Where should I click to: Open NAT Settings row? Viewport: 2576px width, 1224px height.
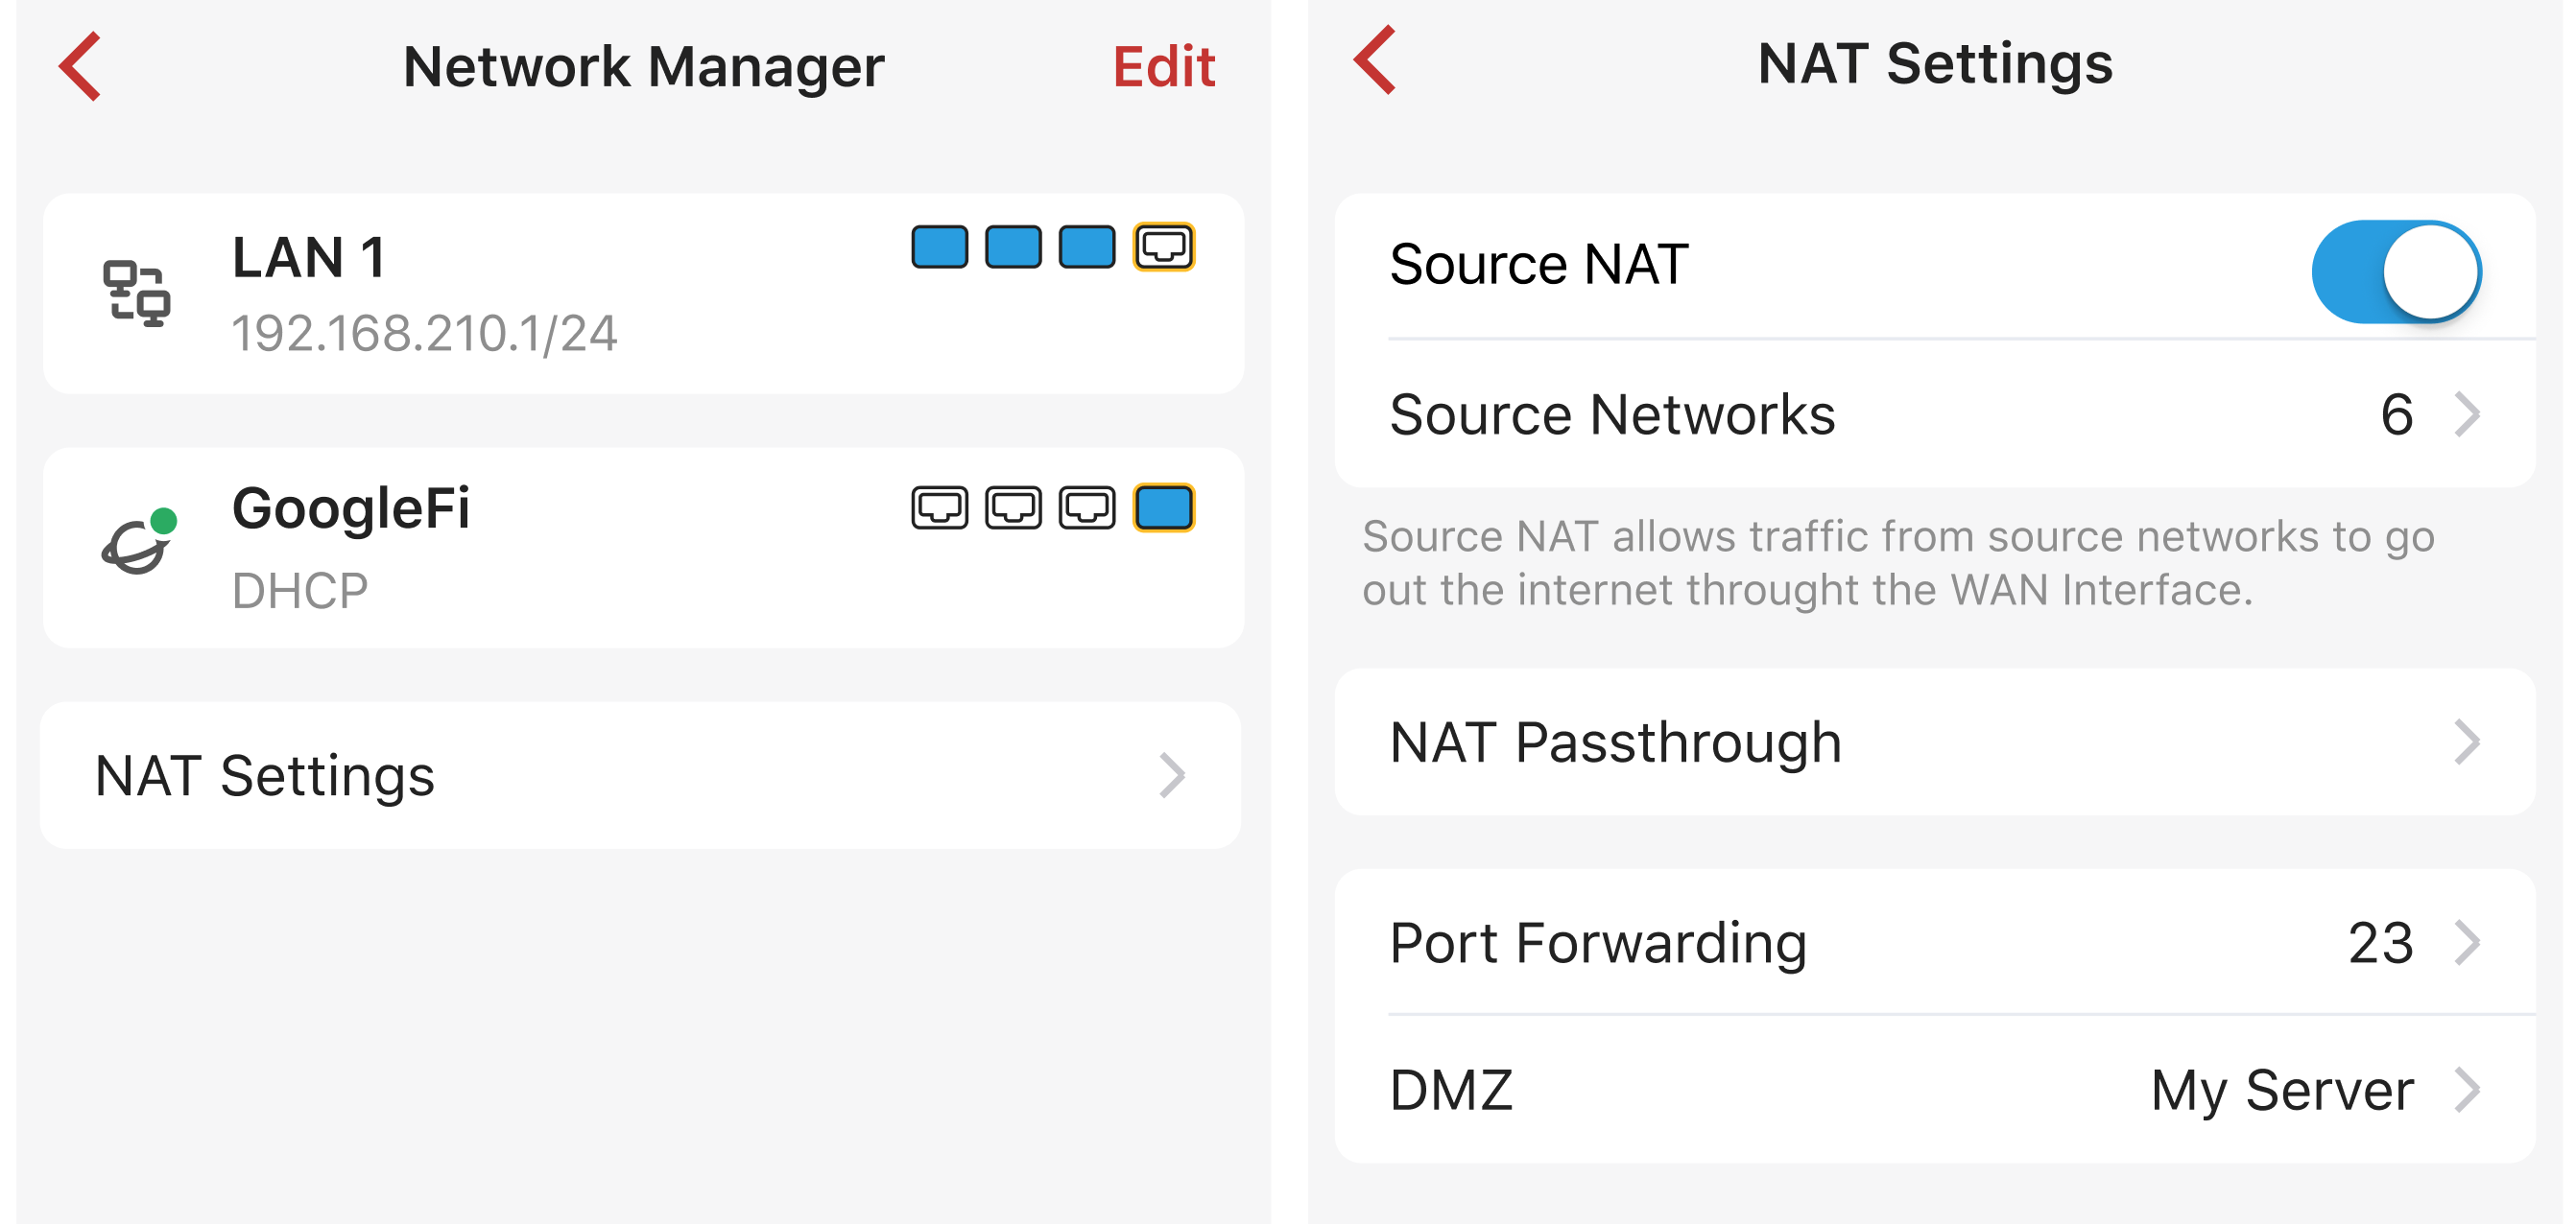(x=640, y=775)
